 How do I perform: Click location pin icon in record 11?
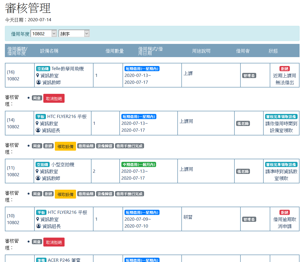(x=37, y=171)
